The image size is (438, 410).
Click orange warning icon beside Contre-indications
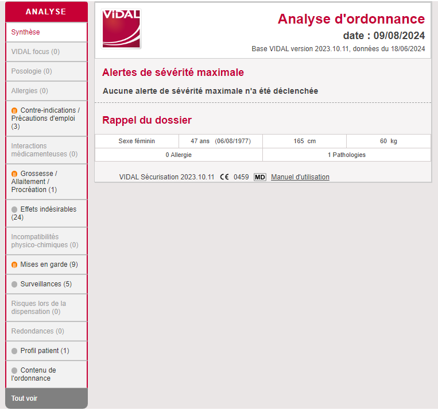click(14, 110)
